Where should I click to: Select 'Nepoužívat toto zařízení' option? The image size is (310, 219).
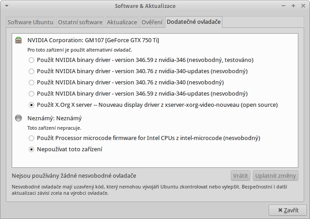(x=66, y=149)
